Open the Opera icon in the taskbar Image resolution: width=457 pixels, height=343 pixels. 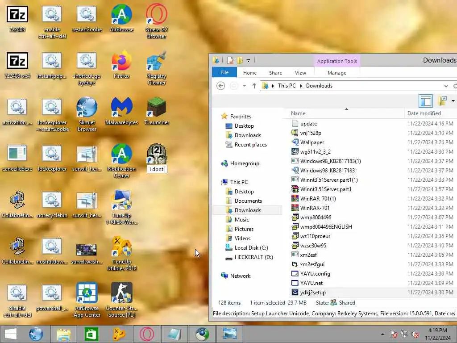146,334
